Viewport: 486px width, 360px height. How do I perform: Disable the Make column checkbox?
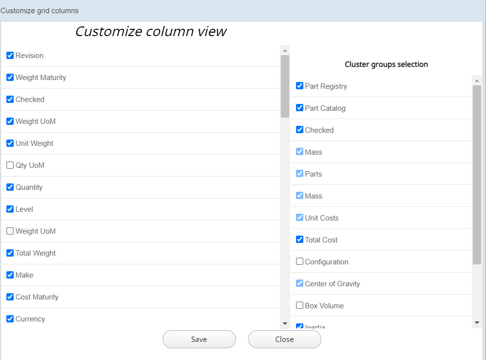pyautogui.click(x=10, y=275)
